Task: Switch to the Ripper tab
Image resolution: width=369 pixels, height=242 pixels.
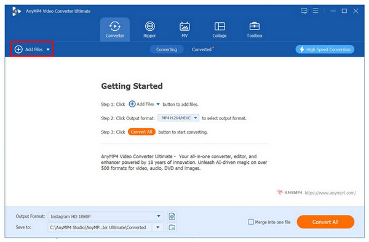Action: (x=149, y=30)
